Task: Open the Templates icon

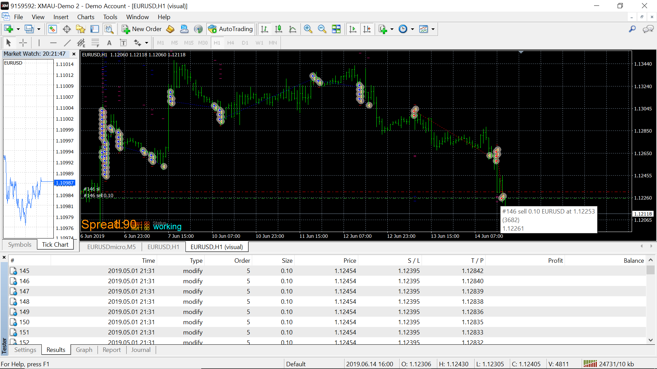Action: click(424, 29)
